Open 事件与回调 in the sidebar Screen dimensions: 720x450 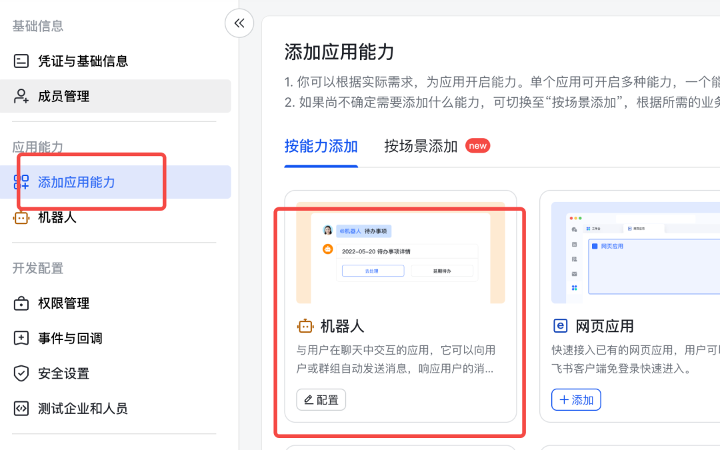point(115,339)
